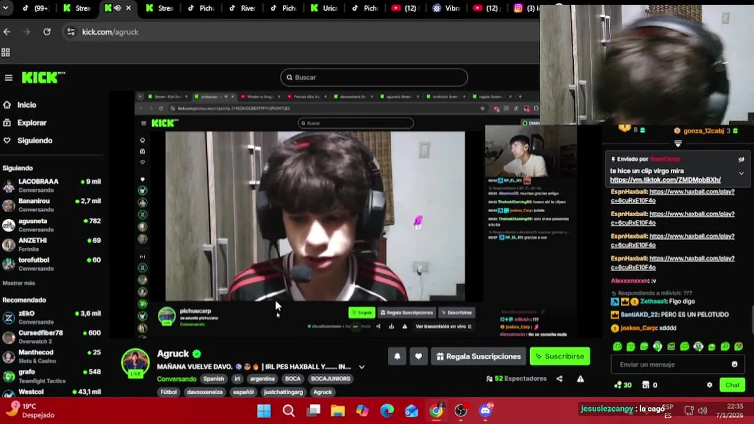The image size is (754, 424).
Task: Toggle follow with heart button
Action: [418, 356]
